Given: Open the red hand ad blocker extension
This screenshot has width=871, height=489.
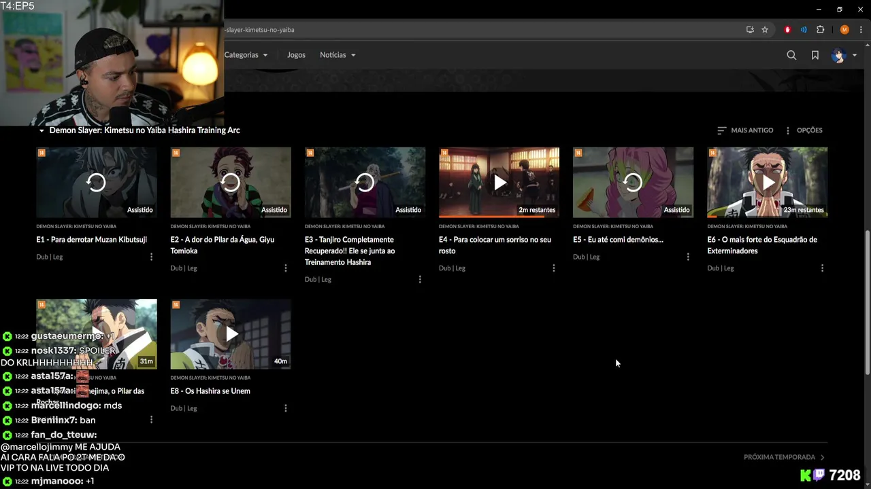Looking at the screenshot, I should tap(787, 30).
